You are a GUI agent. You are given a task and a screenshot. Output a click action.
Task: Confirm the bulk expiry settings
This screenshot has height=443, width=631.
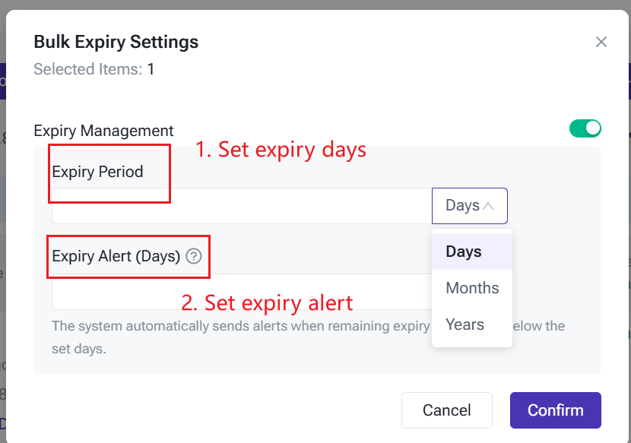[555, 410]
